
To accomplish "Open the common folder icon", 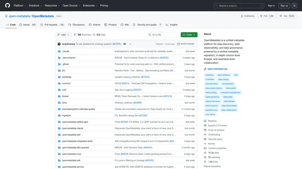I will click(59, 83).
